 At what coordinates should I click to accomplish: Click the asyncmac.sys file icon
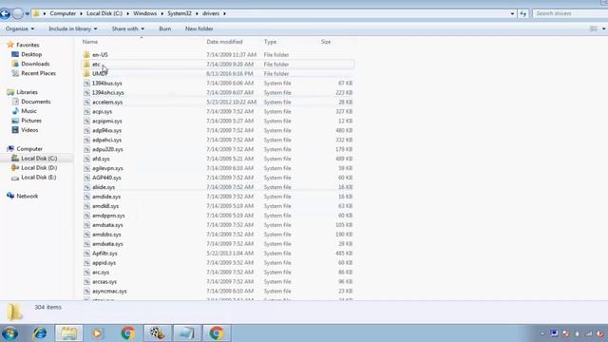(86, 291)
